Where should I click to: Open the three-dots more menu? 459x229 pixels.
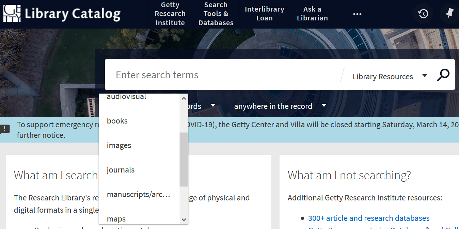point(357,14)
